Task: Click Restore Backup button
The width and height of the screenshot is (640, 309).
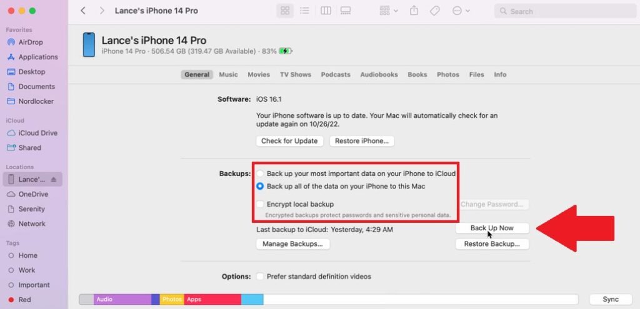Action: pos(492,244)
